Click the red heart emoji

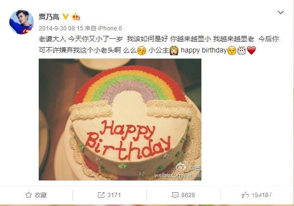pos(251,51)
